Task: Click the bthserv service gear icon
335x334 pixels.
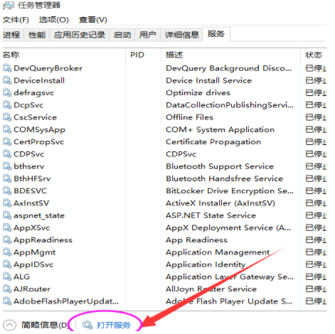Action: pyautogui.click(x=7, y=166)
